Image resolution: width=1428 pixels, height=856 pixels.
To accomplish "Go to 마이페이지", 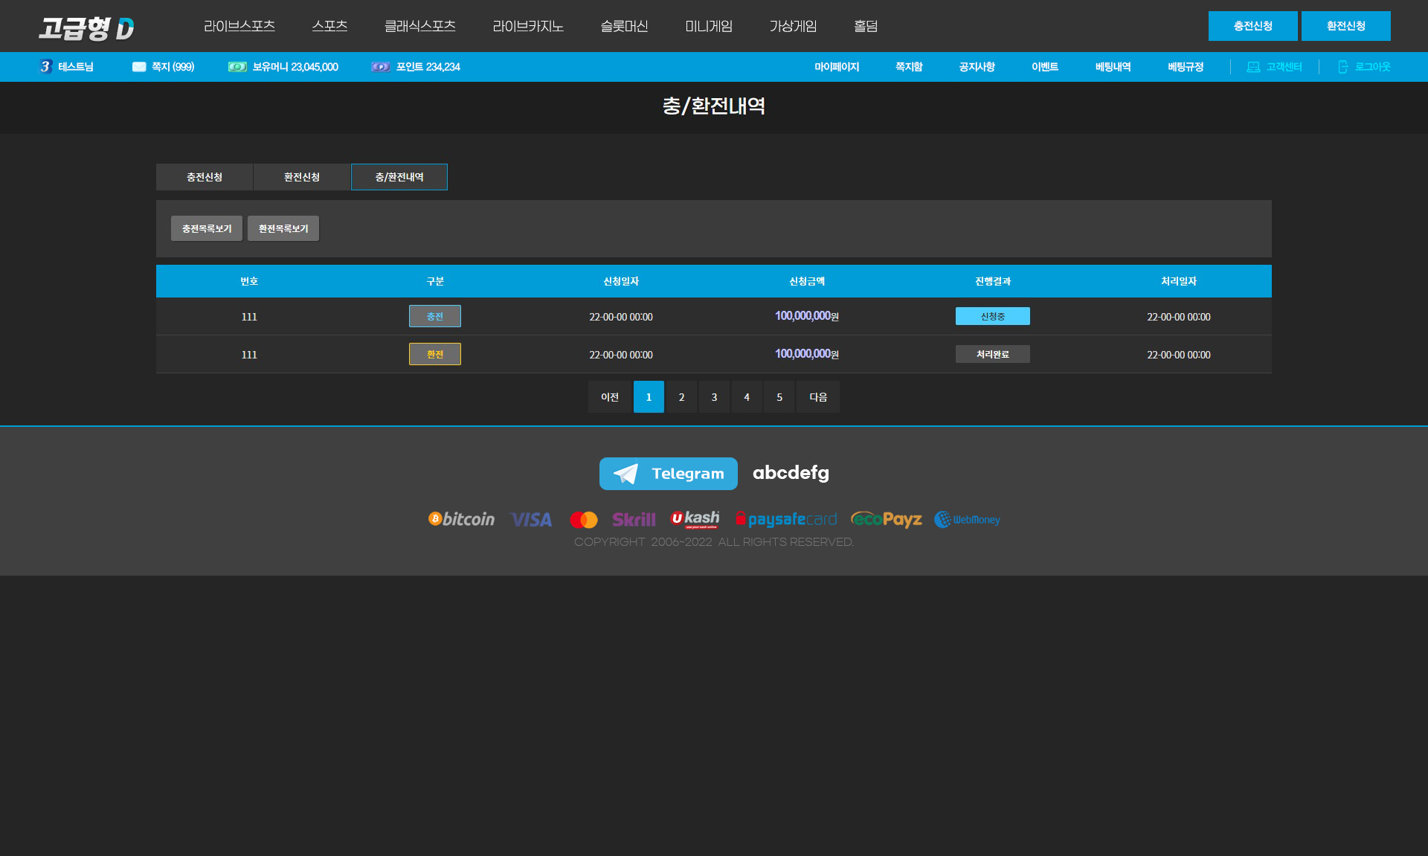I will 836,67.
